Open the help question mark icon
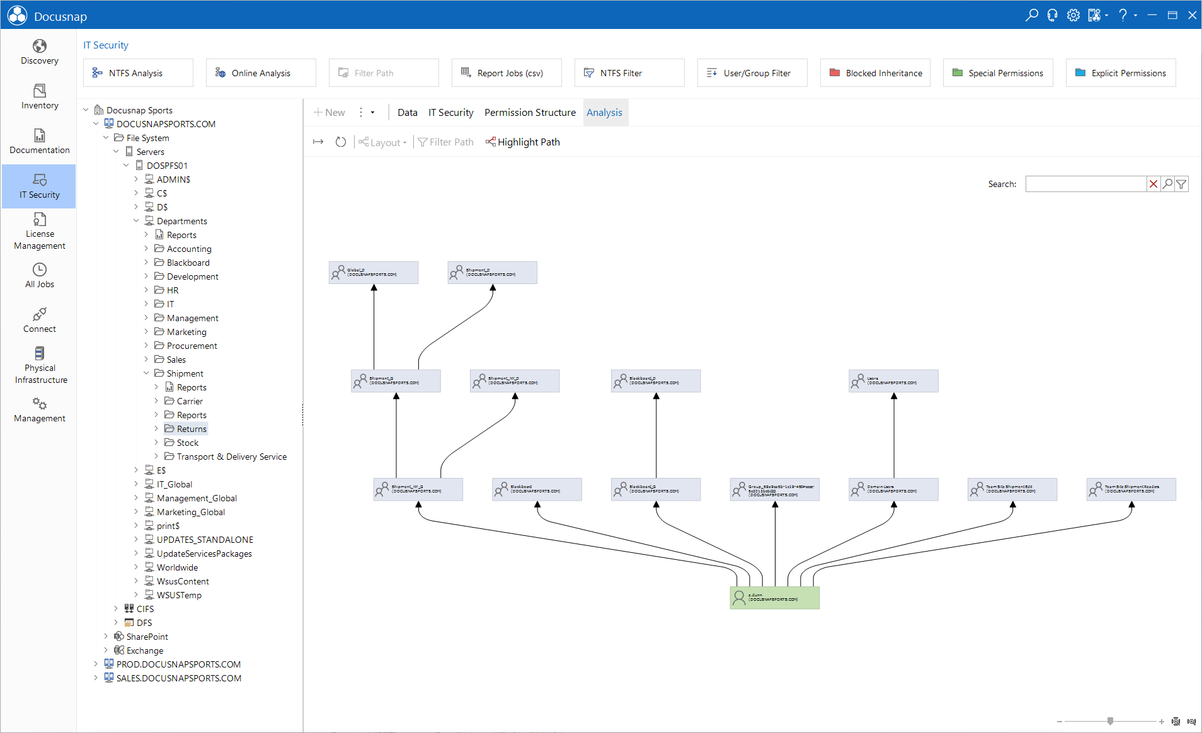The width and height of the screenshot is (1202, 733). coord(1123,15)
